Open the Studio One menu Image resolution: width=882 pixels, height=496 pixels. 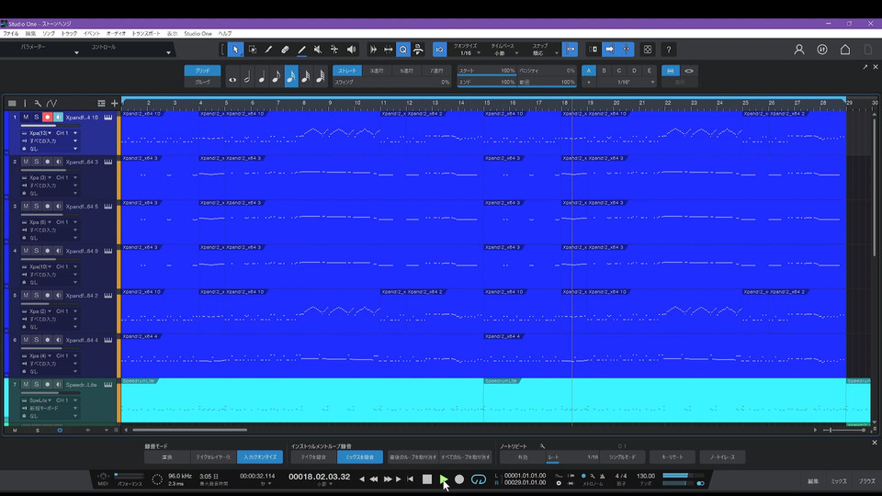point(198,33)
